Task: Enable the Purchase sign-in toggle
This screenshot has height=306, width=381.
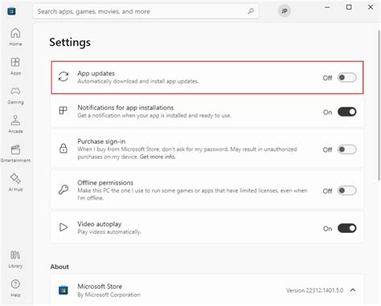Action: click(347, 149)
